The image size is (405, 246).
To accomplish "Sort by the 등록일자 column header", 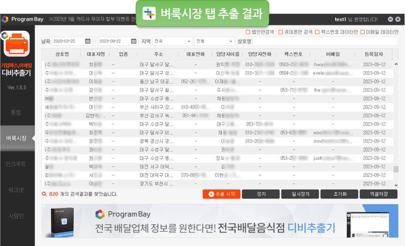I will tap(374, 54).
